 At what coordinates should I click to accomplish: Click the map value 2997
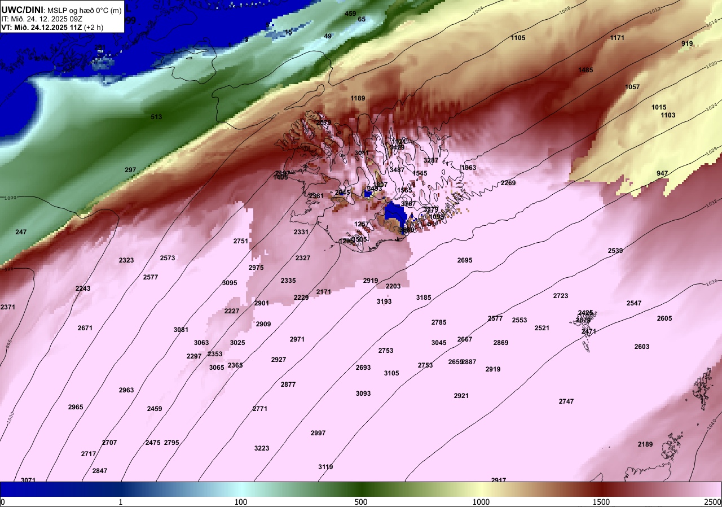pyautogui.click(x=318, y=433)
